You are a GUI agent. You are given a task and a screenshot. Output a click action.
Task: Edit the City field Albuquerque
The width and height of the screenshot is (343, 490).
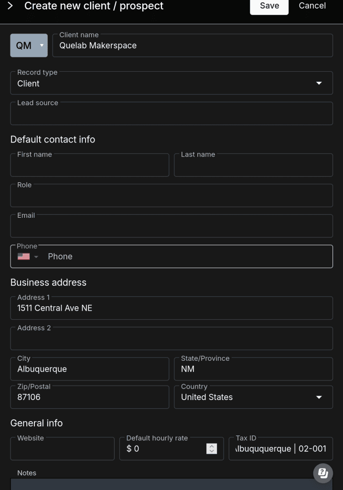pyautogui.click(x=90, y=369)
